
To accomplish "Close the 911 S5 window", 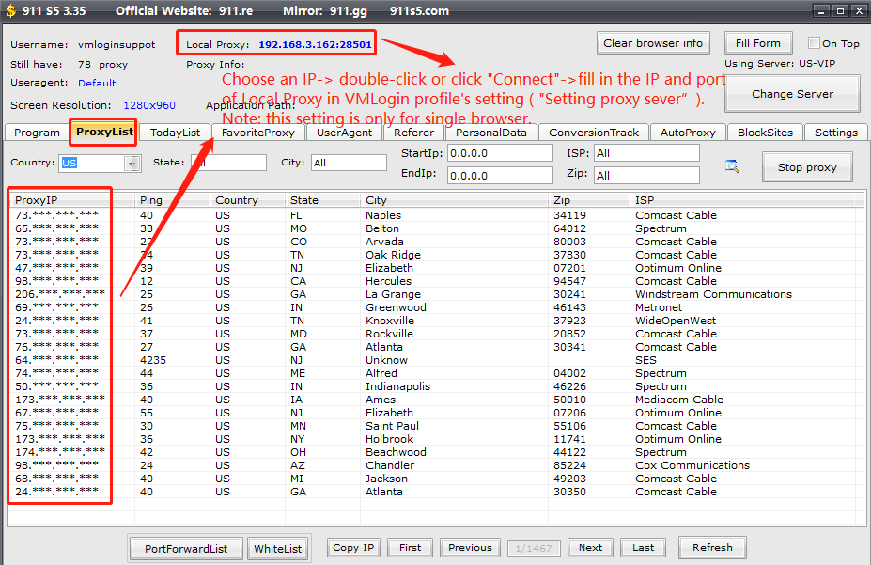I will point(856,11).
